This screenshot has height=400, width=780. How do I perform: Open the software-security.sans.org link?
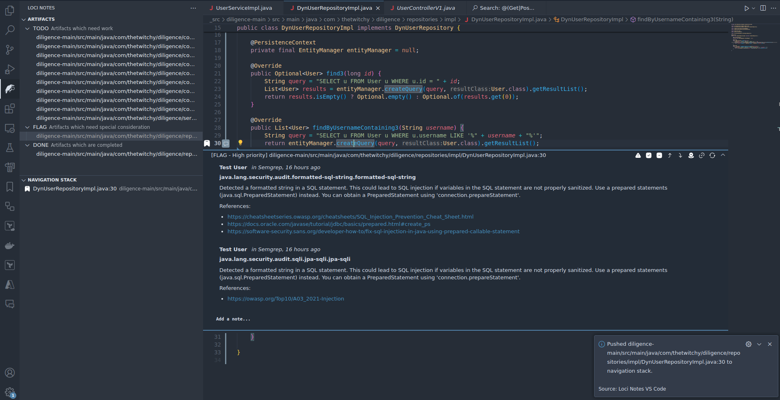click(x=373, y=232)
